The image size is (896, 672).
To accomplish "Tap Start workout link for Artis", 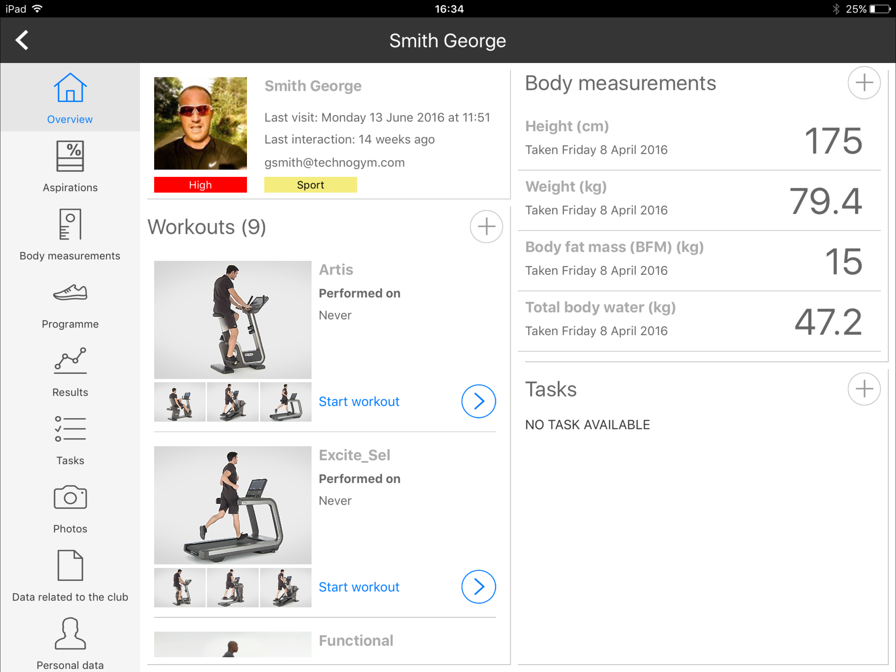I will click(359, 401).
